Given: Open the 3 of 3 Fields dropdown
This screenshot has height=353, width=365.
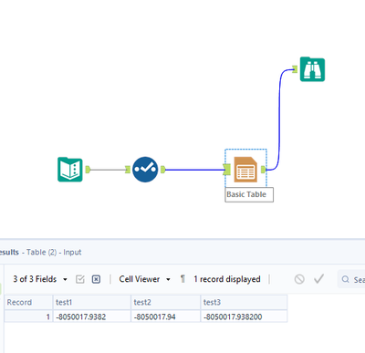Looking at the screenshot, I should pyautogui.click(x=40, y=279).
